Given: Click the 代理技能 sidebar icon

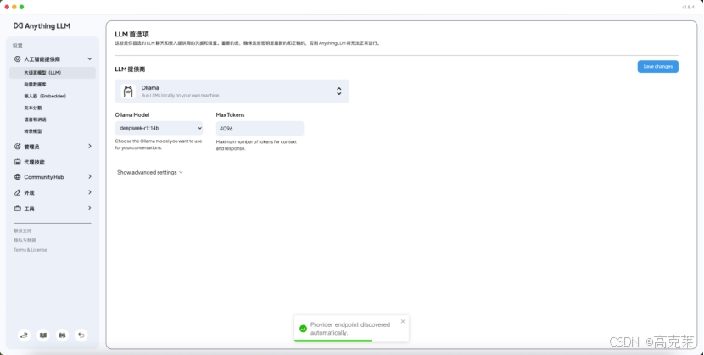Looking at the screenshot, I should pyautogui.click(x=18, y=162).
